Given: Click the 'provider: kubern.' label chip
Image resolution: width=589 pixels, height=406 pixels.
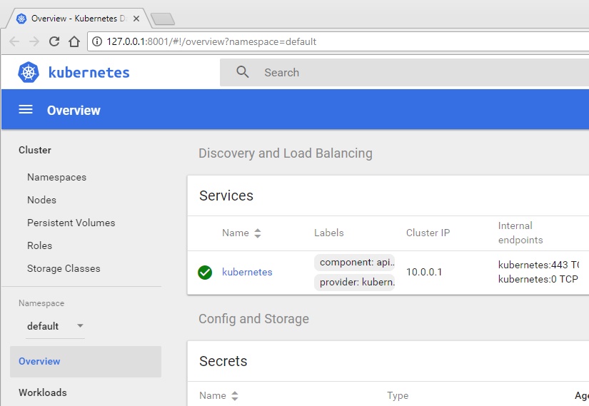Looking at the screenshot, I should pyautogui.click(x=354, y=282).
